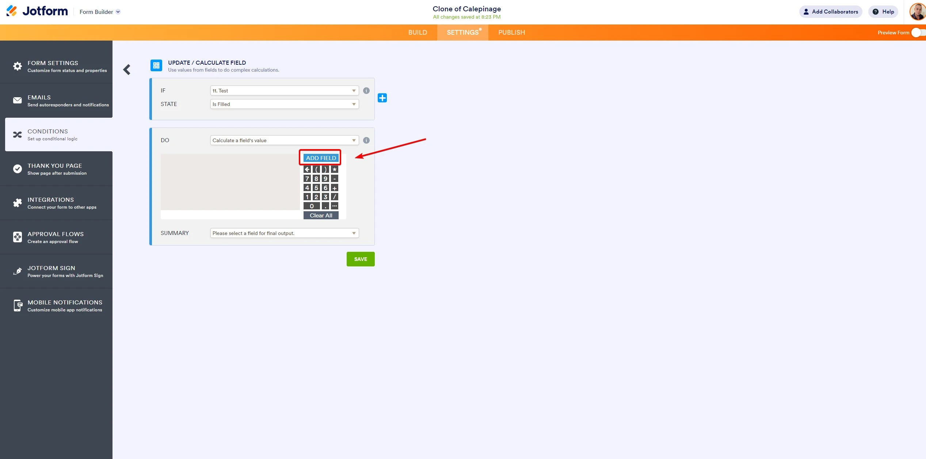
Task: Open the STATE dropdown set to Is Filled
Action: pos(284,104)
